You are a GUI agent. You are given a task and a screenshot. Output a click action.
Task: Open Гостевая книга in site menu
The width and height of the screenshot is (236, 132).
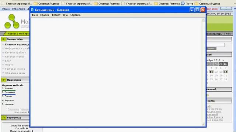15,69
